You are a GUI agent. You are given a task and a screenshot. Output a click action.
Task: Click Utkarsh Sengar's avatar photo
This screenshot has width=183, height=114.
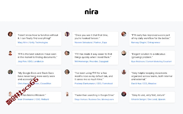click(x=124, y=94)
